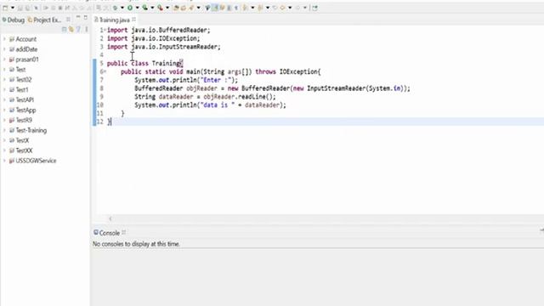Launch Debug with the bug icon
The image size is (544, 306).
[x=115, y=8]
